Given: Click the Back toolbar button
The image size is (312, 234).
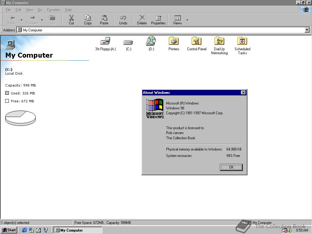Looking at the screenshot, I should pyautogui.click(x=12, y=20).
